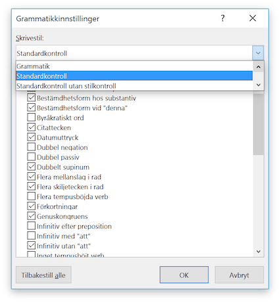Close the Grammatikkinnstillinger dialog
The height and width of the screenshot is (303, 280).
coord(252,18)
